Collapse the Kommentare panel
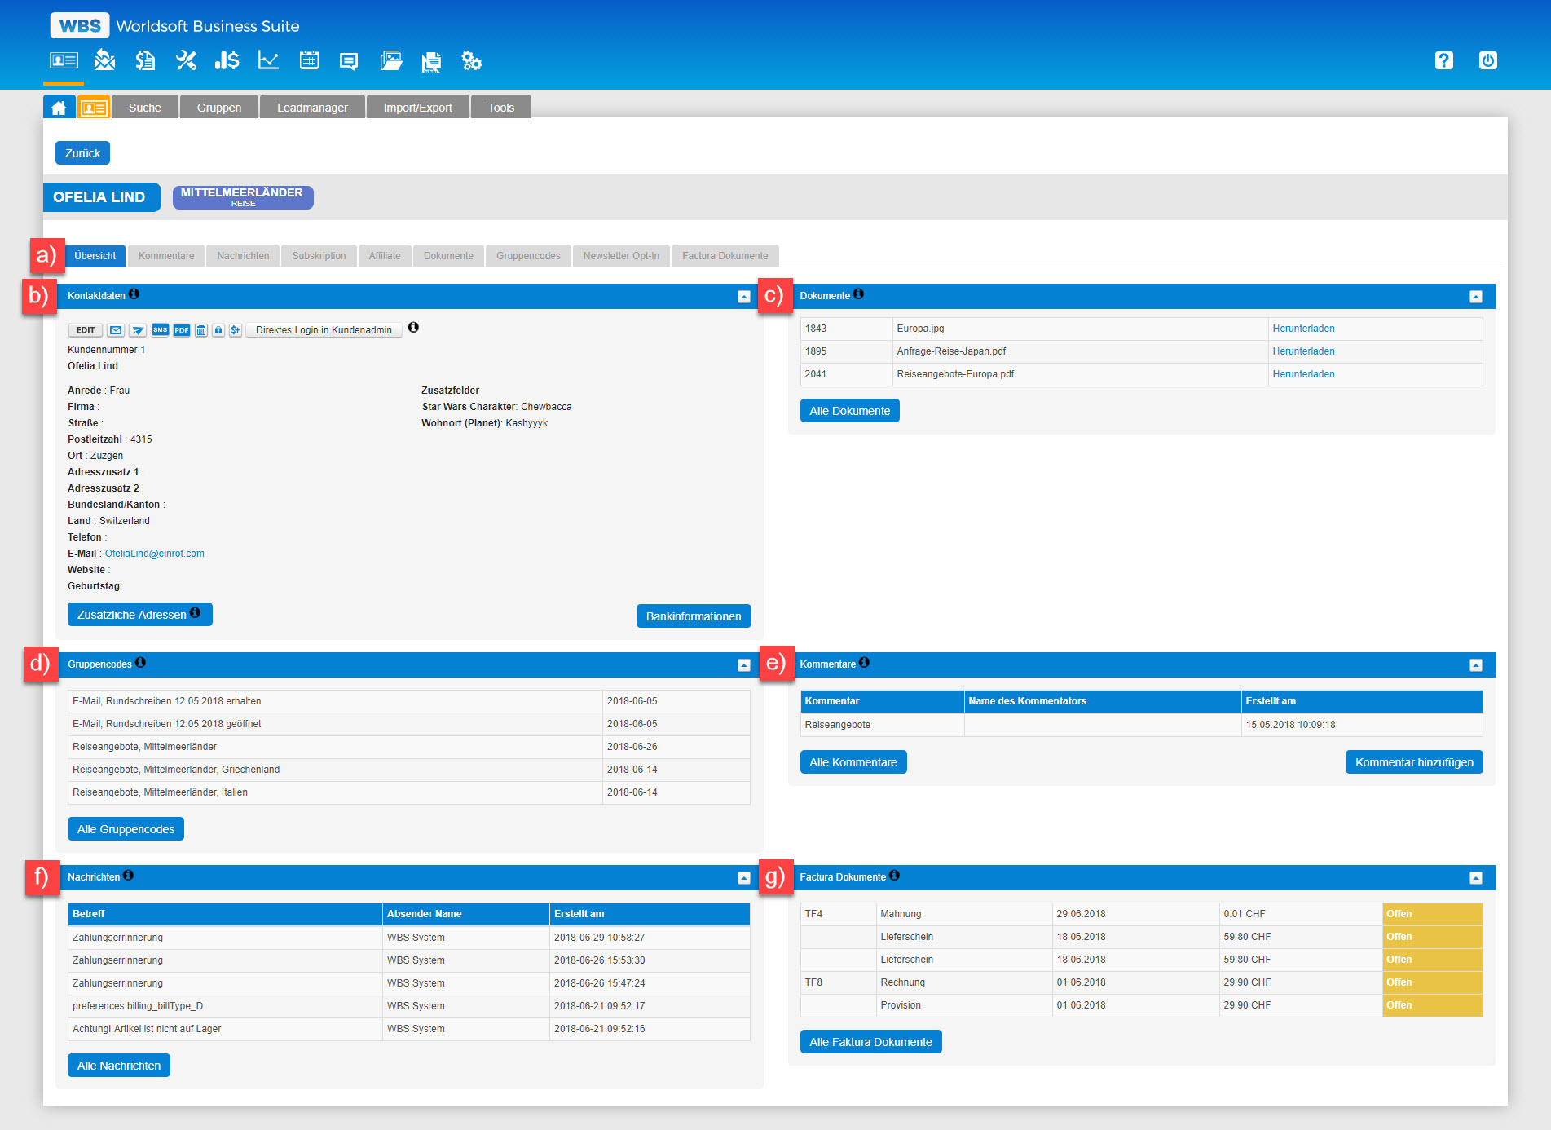The height and width of the screenshot is (1130, 1551). coord(1475,665)
